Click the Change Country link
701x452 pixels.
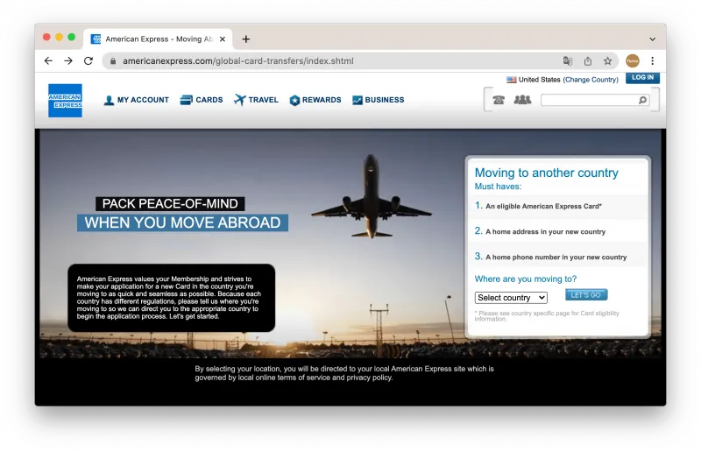tap(591, 80)
